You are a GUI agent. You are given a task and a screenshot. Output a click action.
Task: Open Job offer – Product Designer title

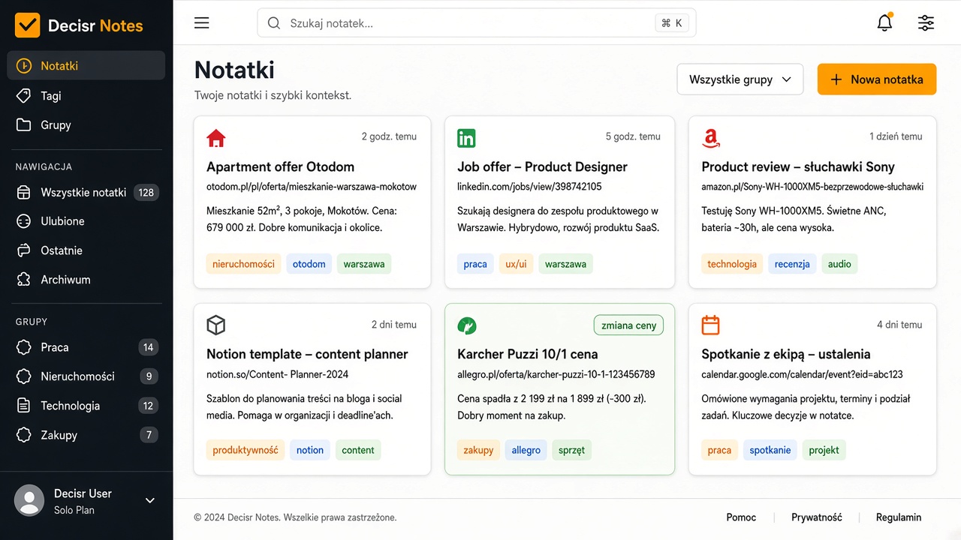click(542, 166)
